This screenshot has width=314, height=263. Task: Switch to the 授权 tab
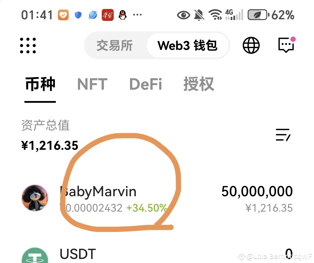199,84
